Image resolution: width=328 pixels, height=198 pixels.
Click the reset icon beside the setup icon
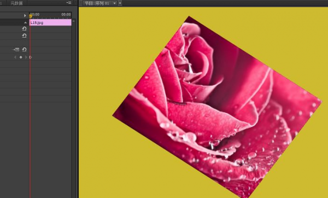point(24,50)
